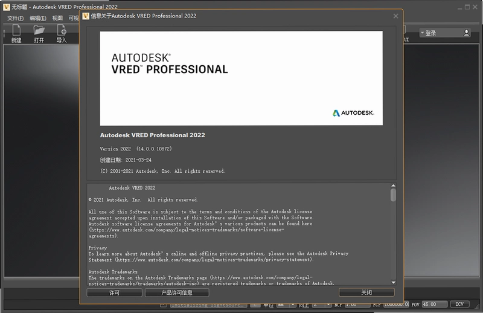
Task: Click the Autodesk logo on the splash image
Action: click(x=353, y=113)
